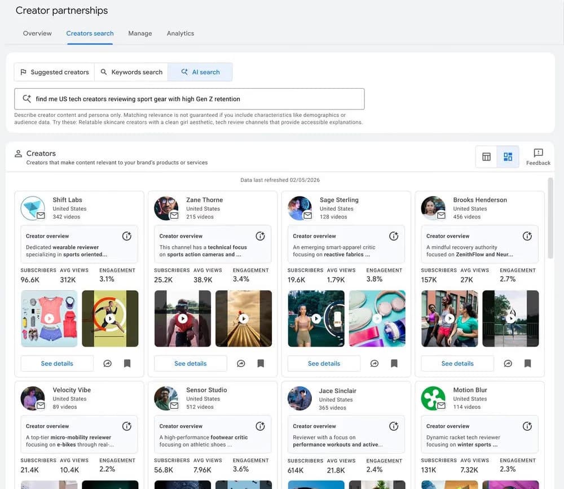Viewport: 564px width, 489px height.
Task: See details for Zane Thorne
Action: point(190,363)
